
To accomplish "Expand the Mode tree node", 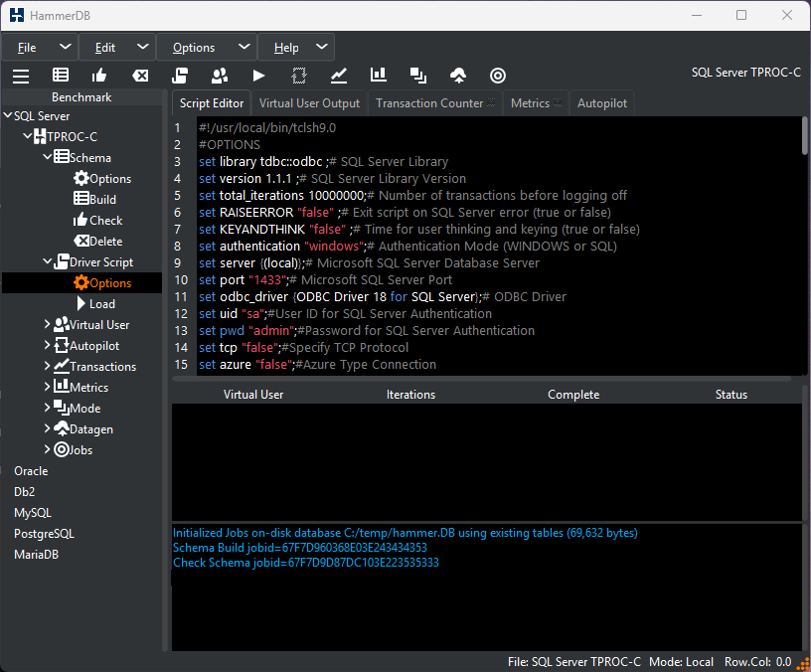I will point(47,408).
